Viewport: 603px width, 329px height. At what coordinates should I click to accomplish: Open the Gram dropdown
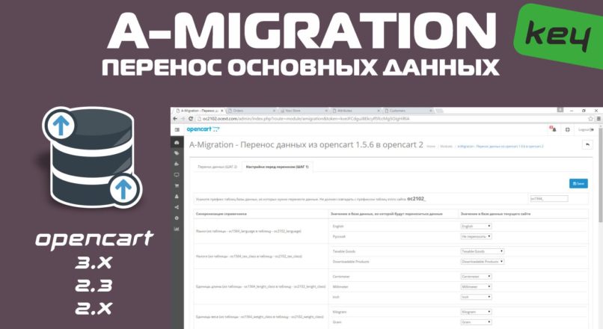click(x=476, y=322)
